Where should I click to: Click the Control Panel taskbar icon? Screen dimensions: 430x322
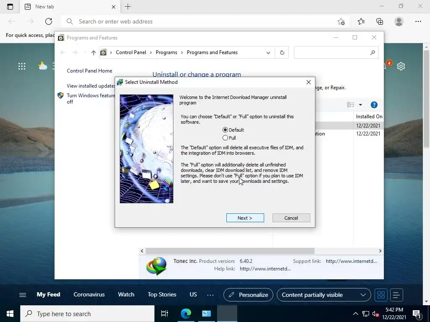[207, 314]
